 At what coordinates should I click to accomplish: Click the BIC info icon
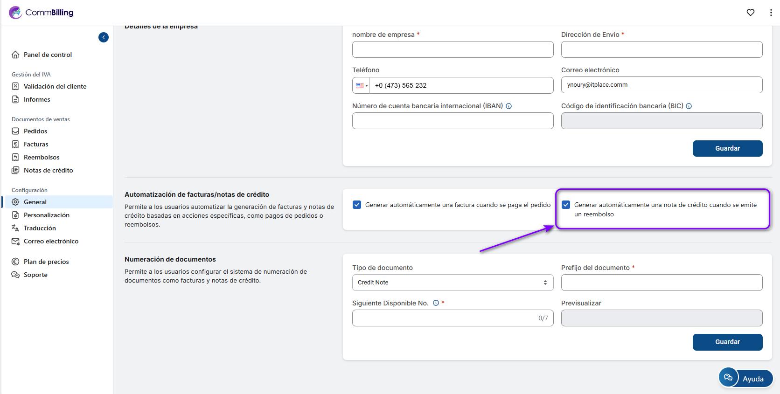(x=689, y=106)
